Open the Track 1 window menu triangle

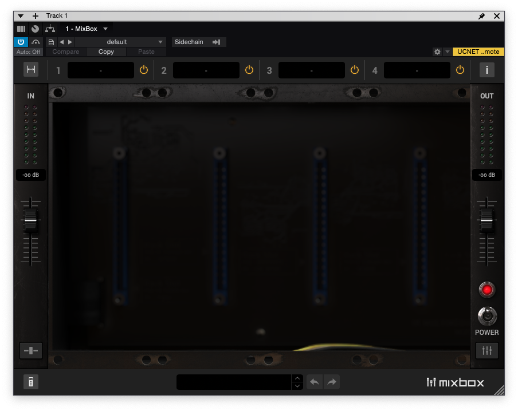tap(21, 16)
